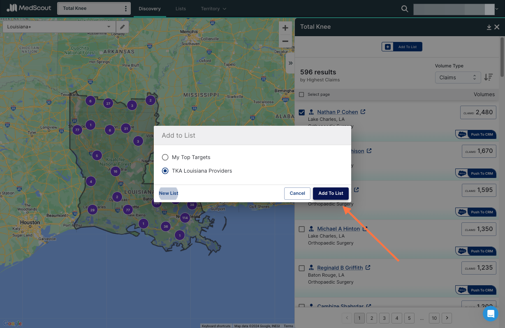This screenshot has width=505, height=328.
Task: Click the Claims 2,480 volume box
Action: [x=478, y=112]
